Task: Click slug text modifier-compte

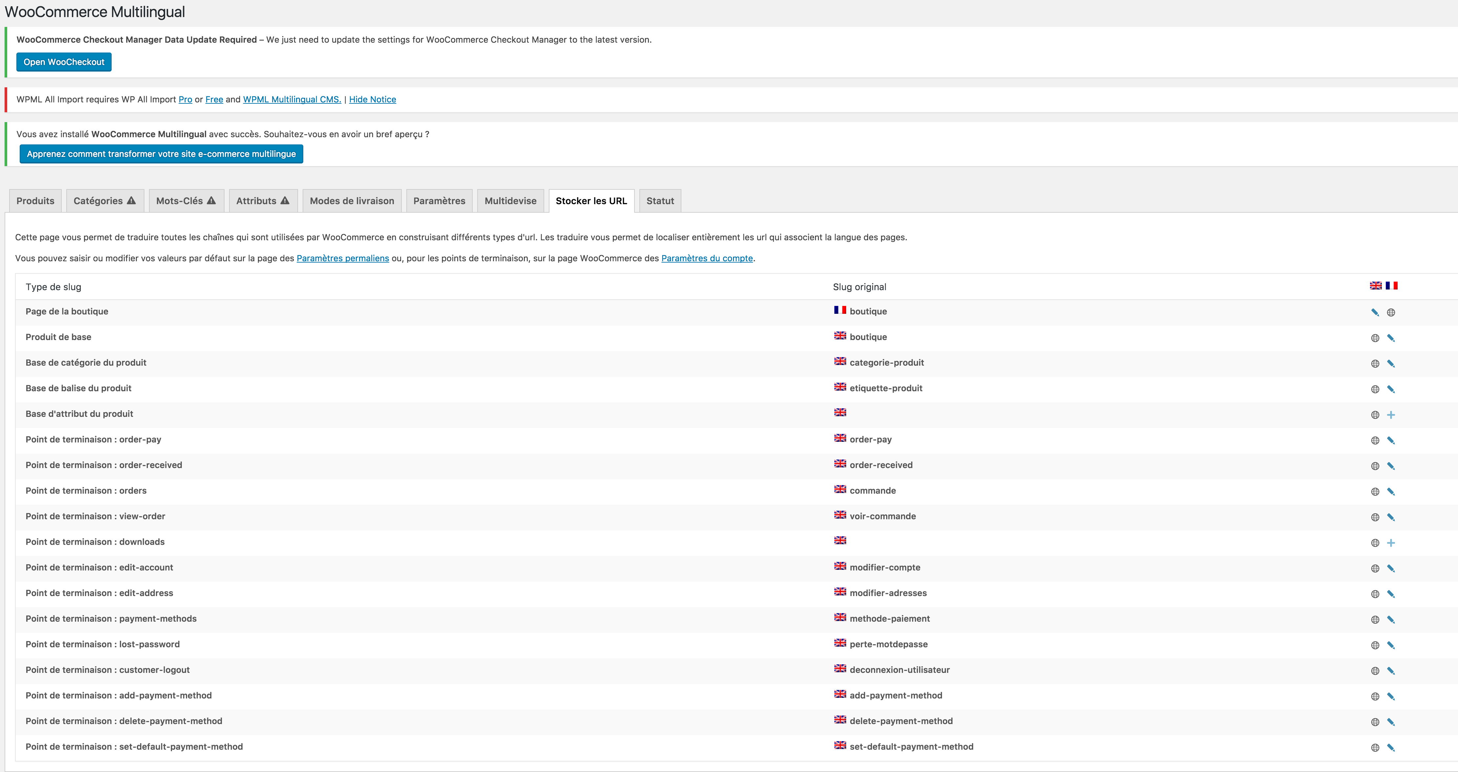Action: (885, 568)
